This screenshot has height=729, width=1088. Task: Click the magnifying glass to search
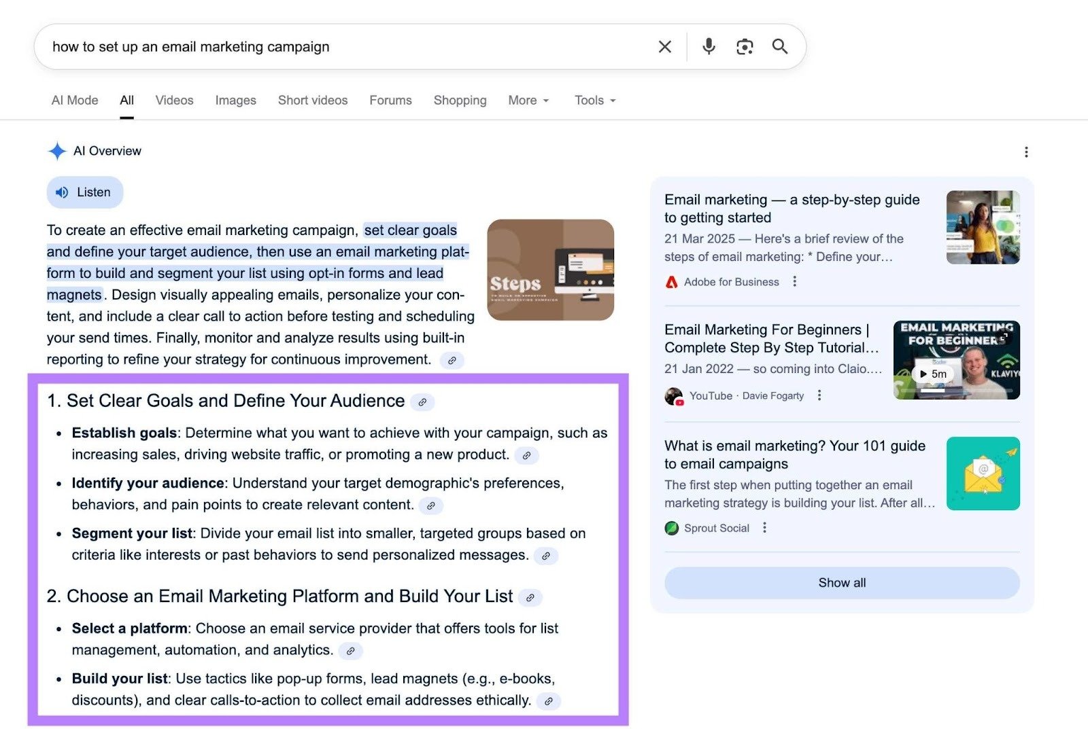coord(779,46)
